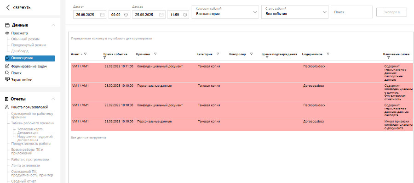Click the back arrow next to СВЕРНУТЬ
This screenshot has width=414, height=183.
(x=8, y=8)
